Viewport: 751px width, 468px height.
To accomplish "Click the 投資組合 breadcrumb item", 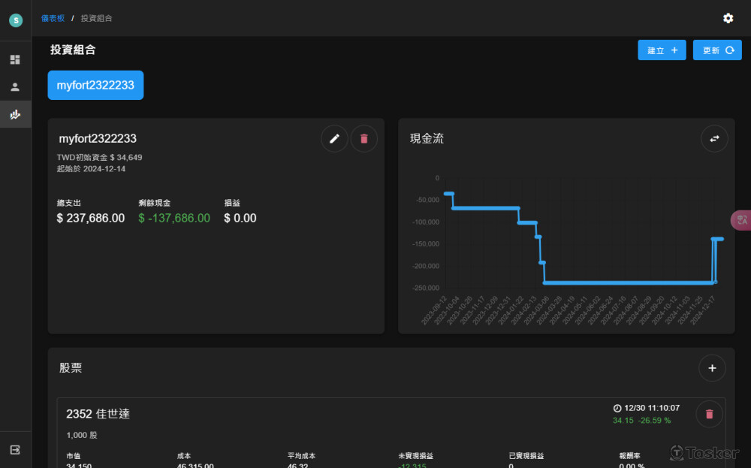I will click(x=96, y=18).
